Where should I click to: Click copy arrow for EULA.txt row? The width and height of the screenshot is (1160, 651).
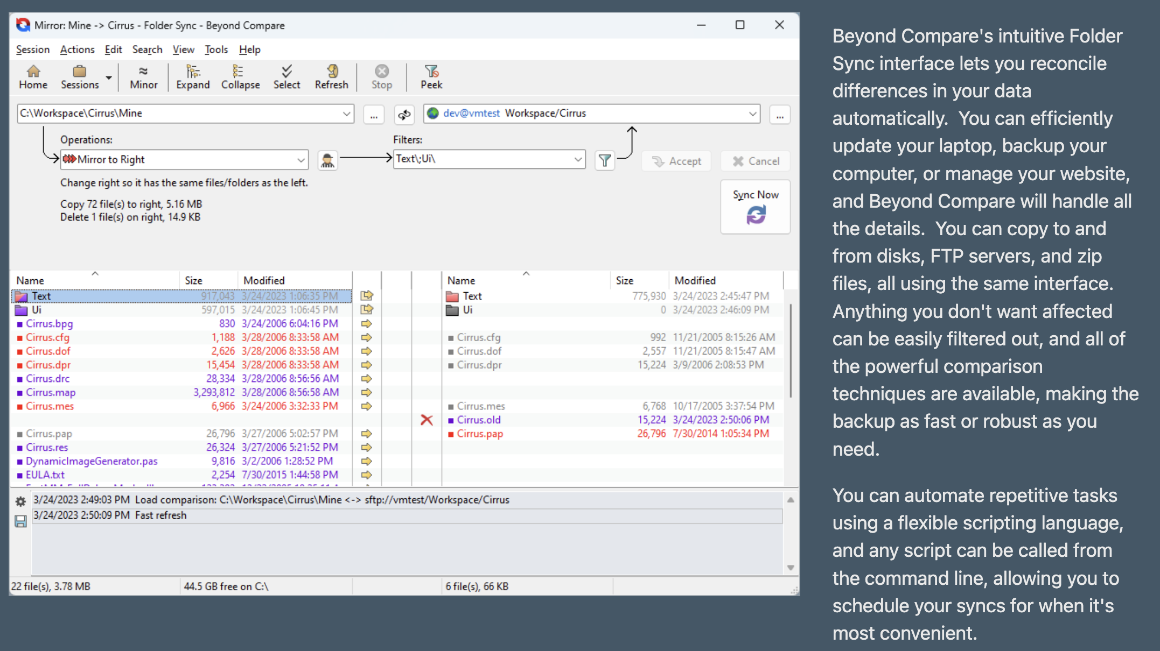pos(367,475)
